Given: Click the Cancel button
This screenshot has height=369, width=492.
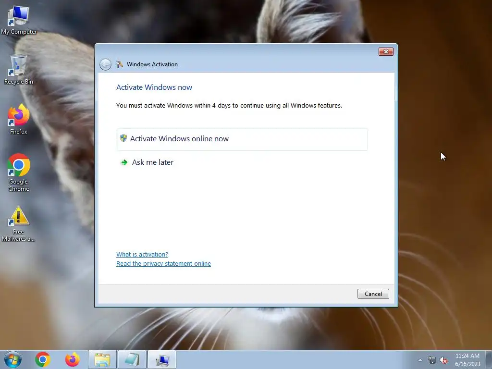Looking at the screenshot, I should pos(373,294).
